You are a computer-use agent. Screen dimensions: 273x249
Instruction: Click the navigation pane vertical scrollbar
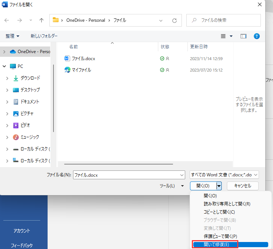(53, 98)
